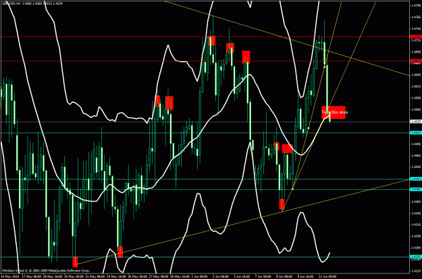Select the 1.4365 price axis label

415,201
